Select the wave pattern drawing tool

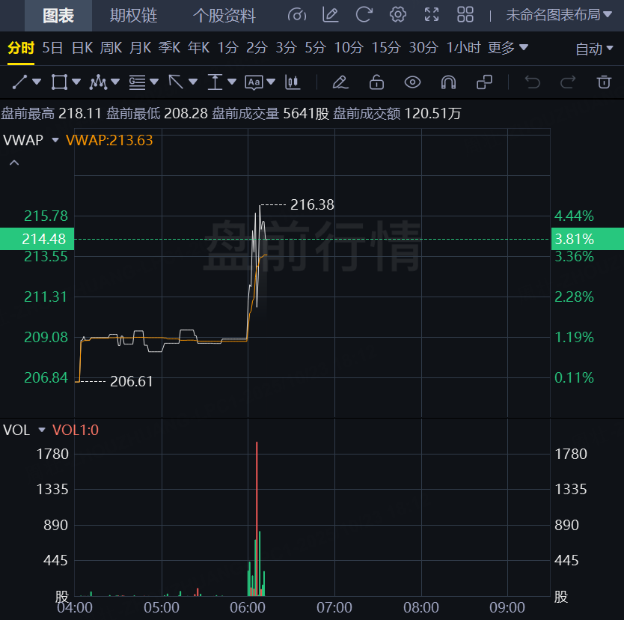click(98, 82)
